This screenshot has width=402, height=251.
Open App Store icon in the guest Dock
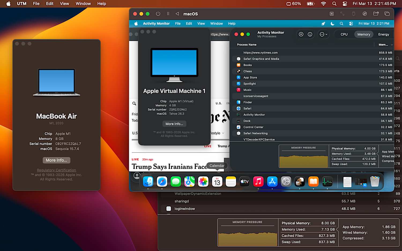(x=272, y=182)
